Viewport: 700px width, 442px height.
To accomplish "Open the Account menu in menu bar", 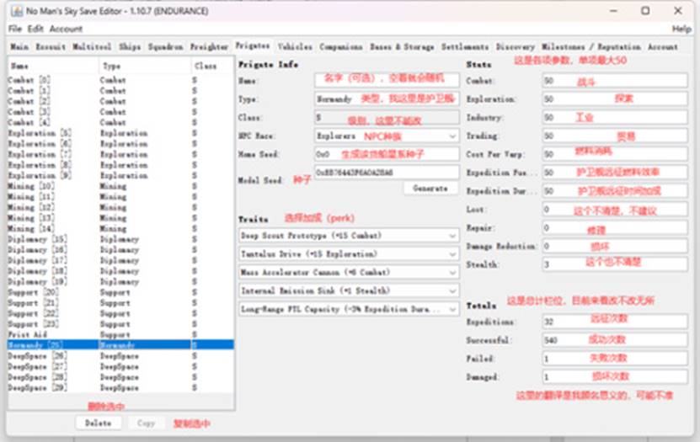I will [66, 29].
